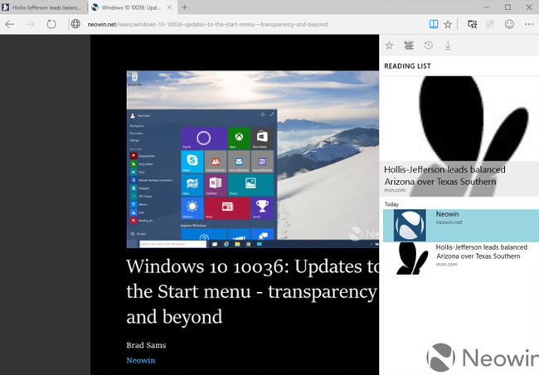Click the Neowin logo thumbnail in list
Viewport: 539px width, 375px height.
pyautogui.click(x=410, y=226)
